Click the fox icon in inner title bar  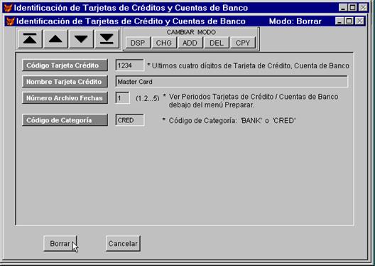[x=10, y=21]
